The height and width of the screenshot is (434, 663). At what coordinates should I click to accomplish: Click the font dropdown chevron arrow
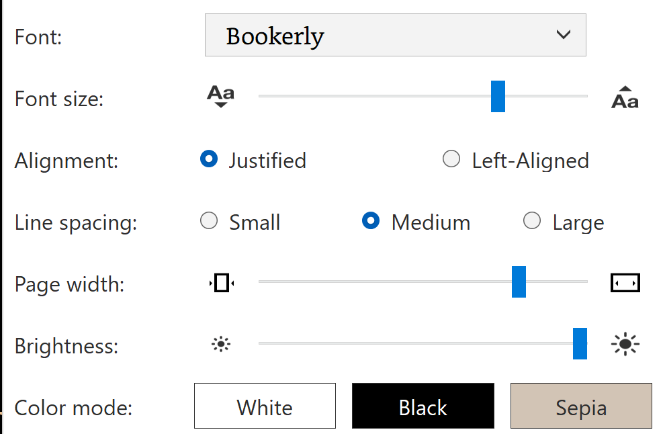pos(564,34)
